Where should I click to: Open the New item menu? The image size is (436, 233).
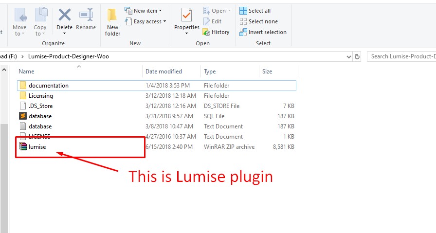(x=143, y=11)
